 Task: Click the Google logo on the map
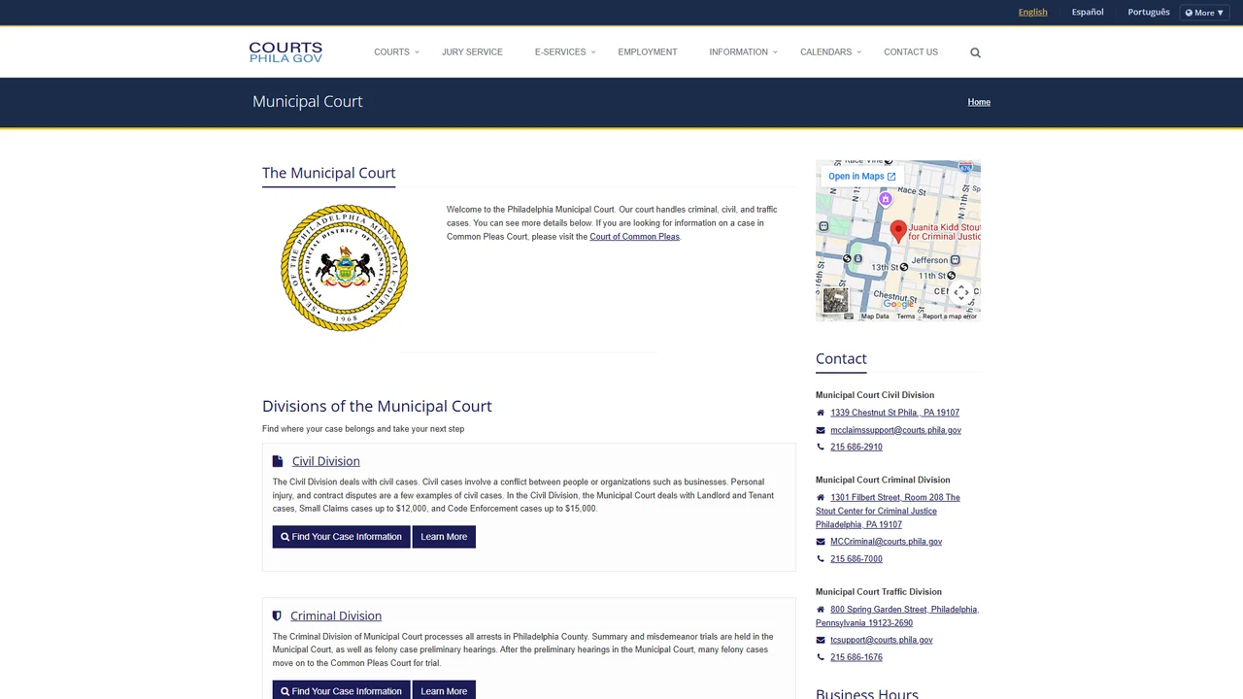coord(898,305)
